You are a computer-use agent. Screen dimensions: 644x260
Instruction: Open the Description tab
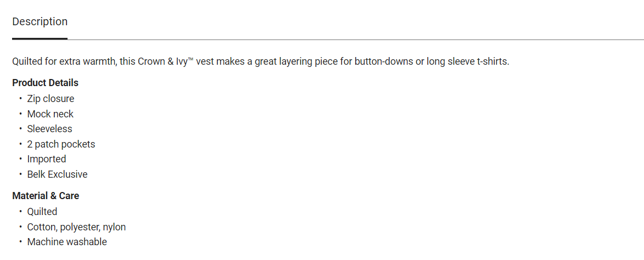(40, 22)
